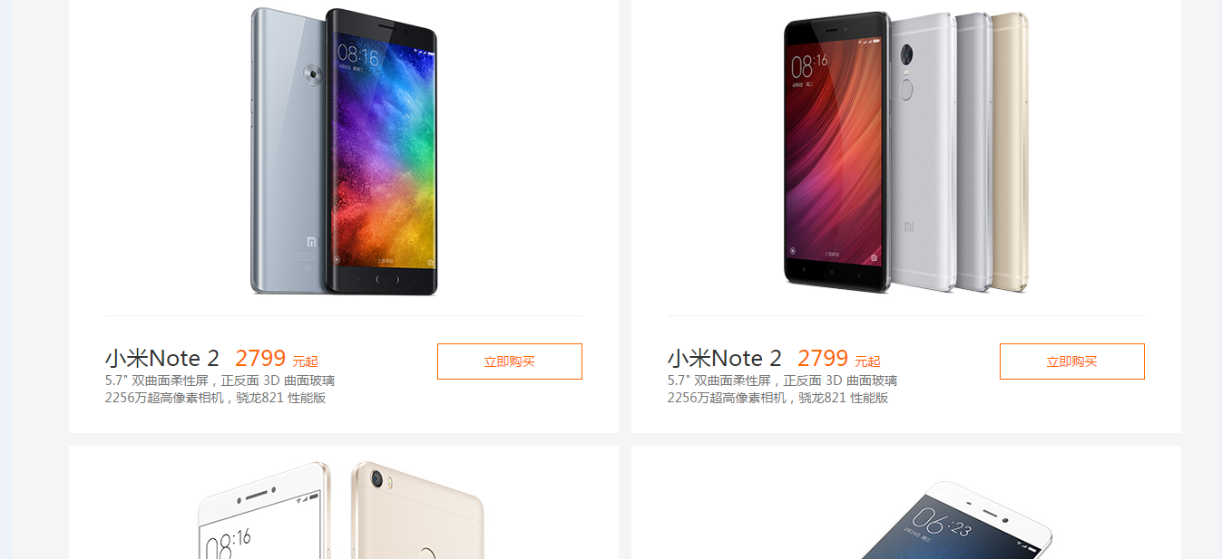1222x559 pixels.
Task: Select the silver-blue glass back phone image
Action: point(288,151)
